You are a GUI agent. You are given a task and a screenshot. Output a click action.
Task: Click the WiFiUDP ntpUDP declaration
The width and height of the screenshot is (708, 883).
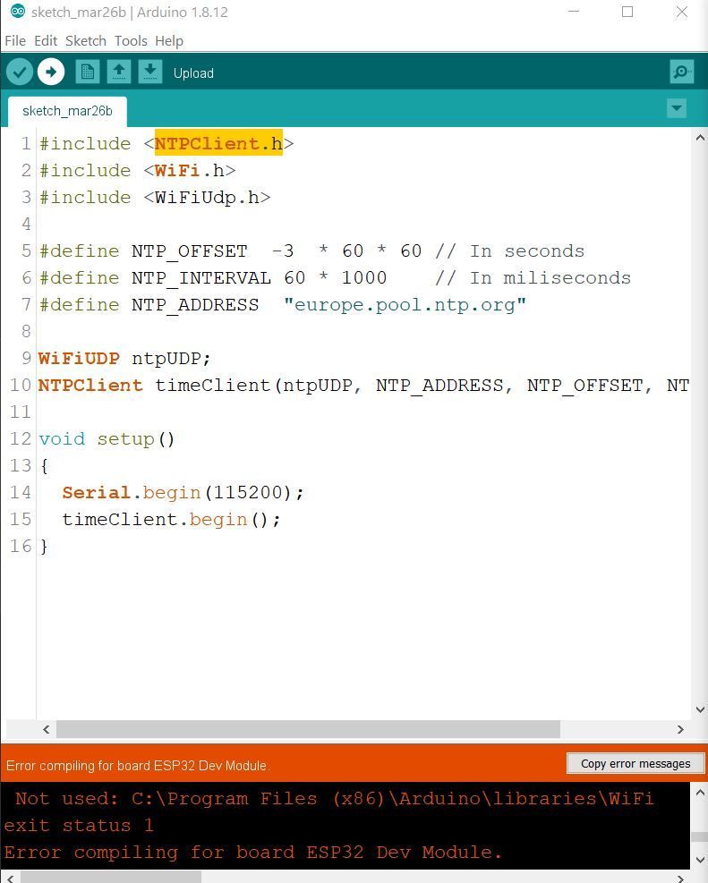[x=124, y=358]
